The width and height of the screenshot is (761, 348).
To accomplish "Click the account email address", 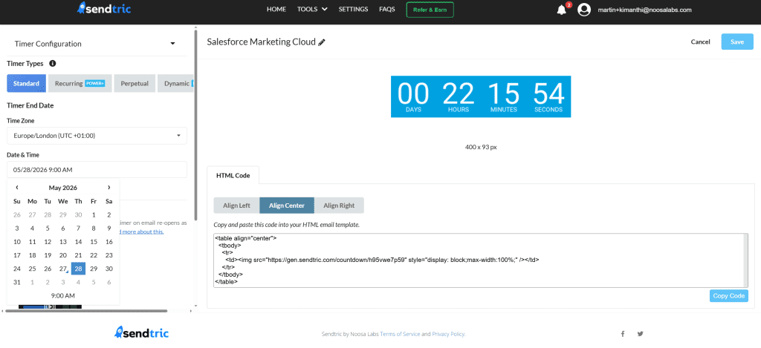I will click(x=644, y=10).
